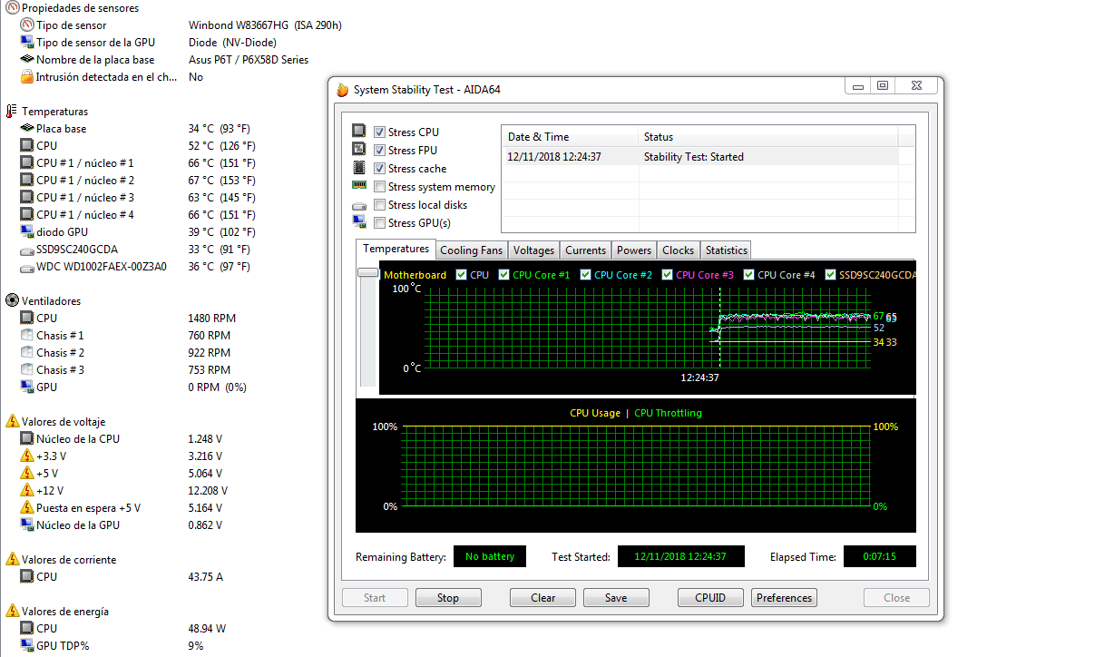The width and height of the screenshot is (1114, 657).
Task: Click the Propiedades de sensores header icon
Action: click(11, 7)
